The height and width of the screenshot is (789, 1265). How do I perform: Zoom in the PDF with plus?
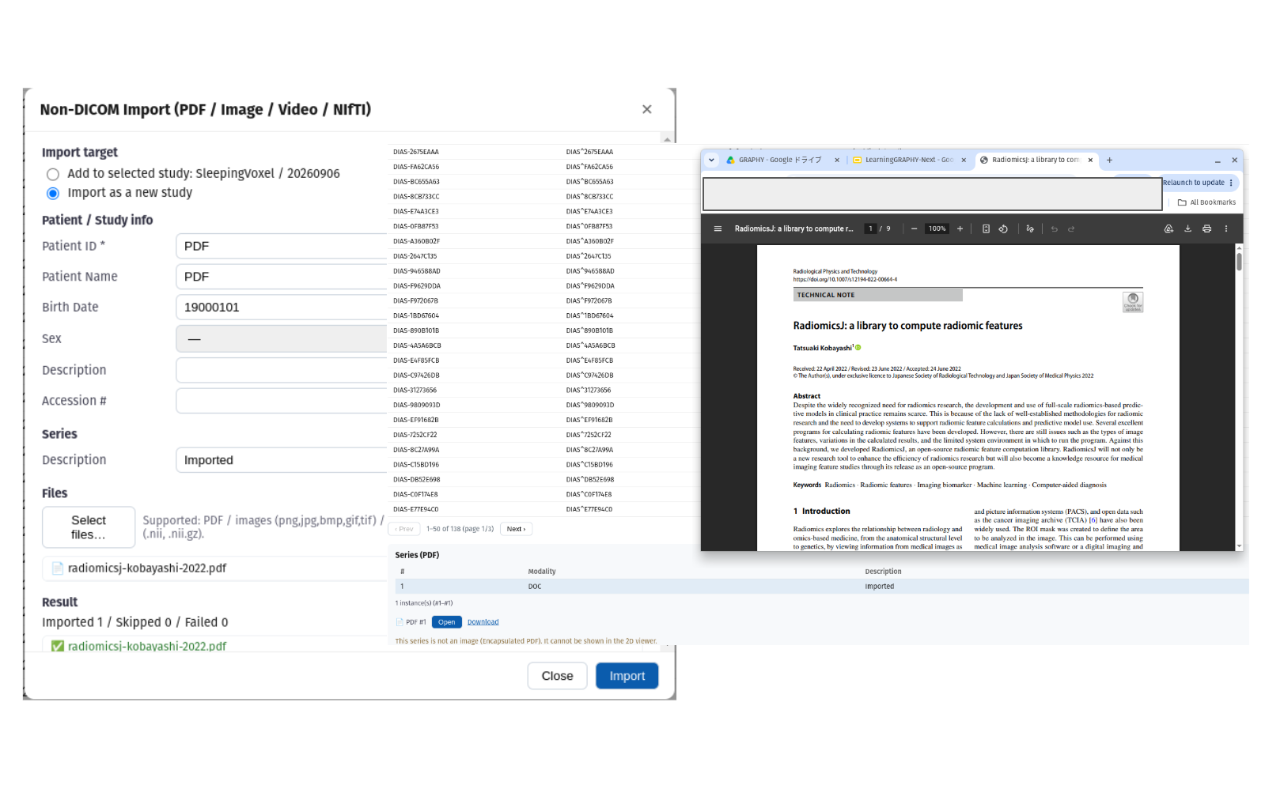tap(960, 229)
